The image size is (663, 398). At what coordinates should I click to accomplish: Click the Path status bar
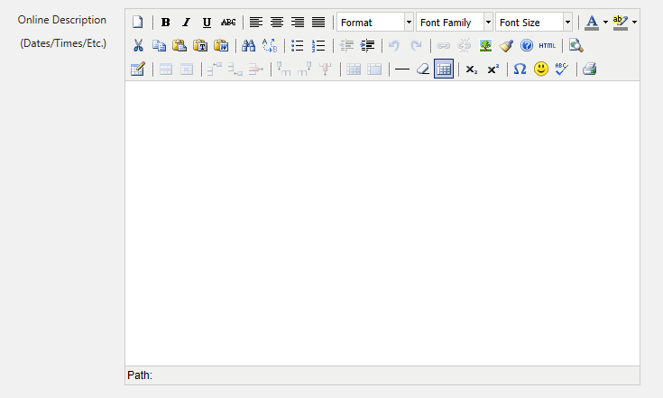pyautogui.click(x=382, y=375)
